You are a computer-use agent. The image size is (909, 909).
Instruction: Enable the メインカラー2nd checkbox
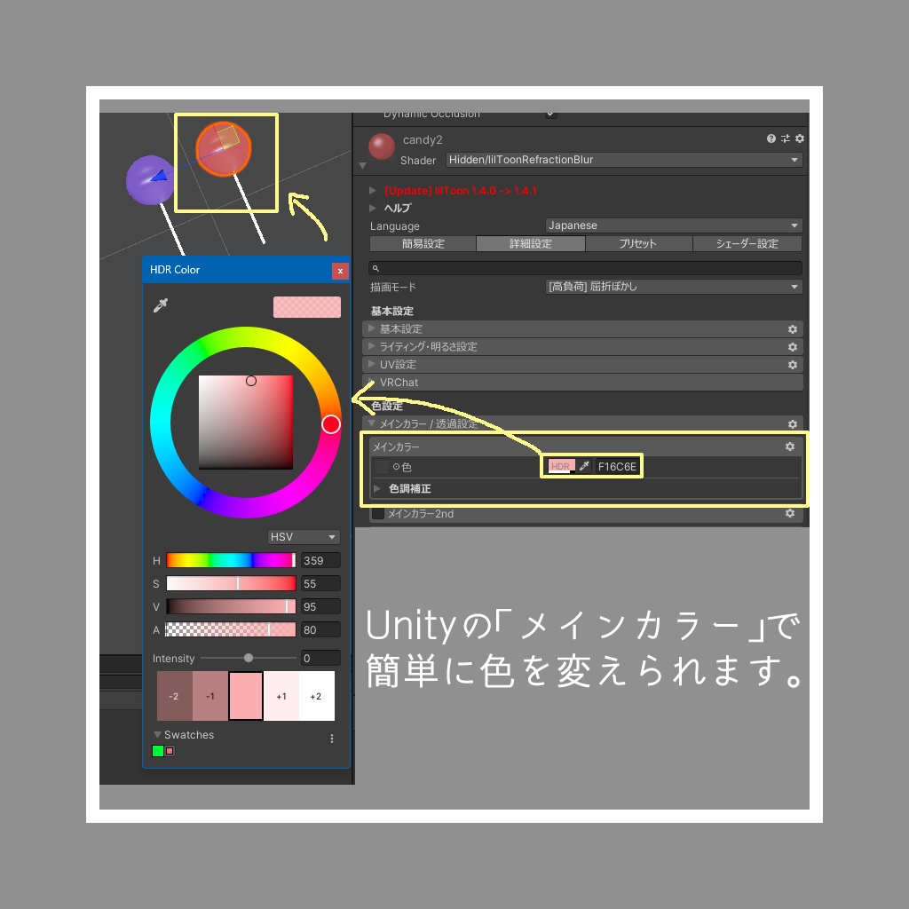pos(378,514)
